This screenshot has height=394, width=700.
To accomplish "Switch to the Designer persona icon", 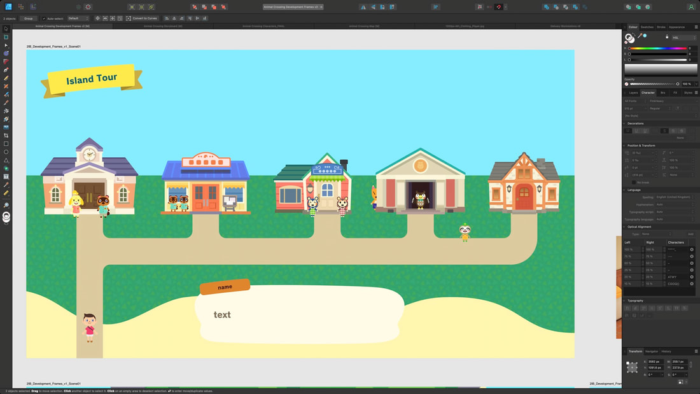I will [x=8, y=7].
